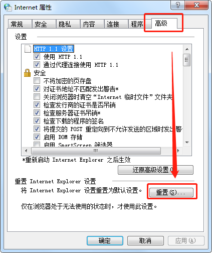Uncheck 检查服务器证书吊销 checkbox
The width and height of the screenshot is (212, 253).
click(x=37, y=113)
